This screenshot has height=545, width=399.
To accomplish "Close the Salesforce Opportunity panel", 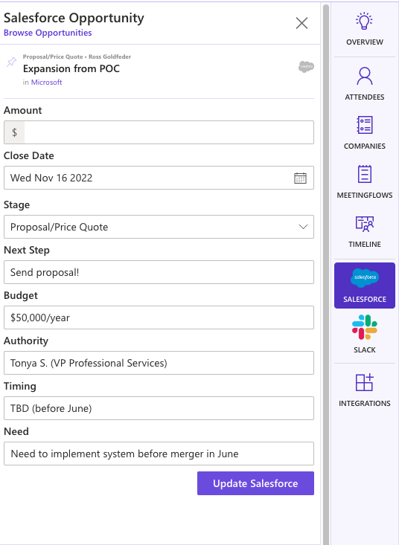I will point(301,23).
